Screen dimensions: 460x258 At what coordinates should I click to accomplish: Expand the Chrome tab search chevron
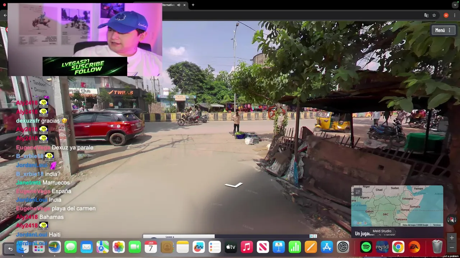coord(455,5)
